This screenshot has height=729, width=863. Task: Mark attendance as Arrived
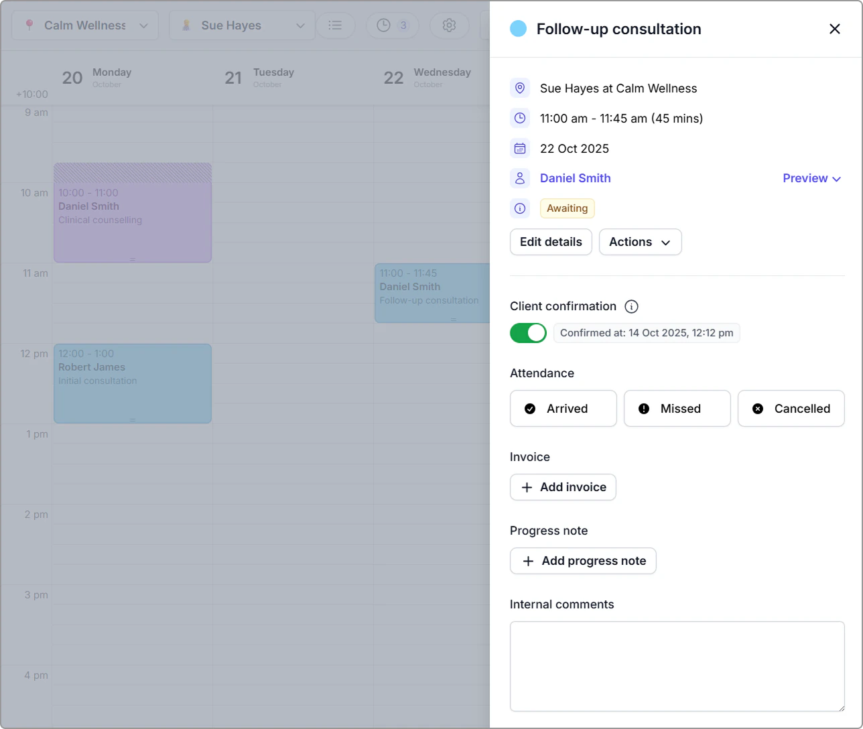pos(563,409)
